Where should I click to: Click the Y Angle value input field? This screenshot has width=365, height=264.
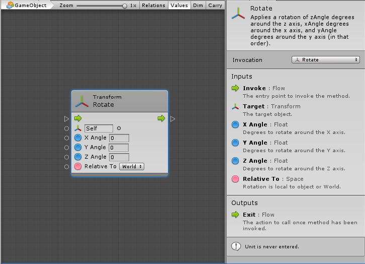coord(119,148)
